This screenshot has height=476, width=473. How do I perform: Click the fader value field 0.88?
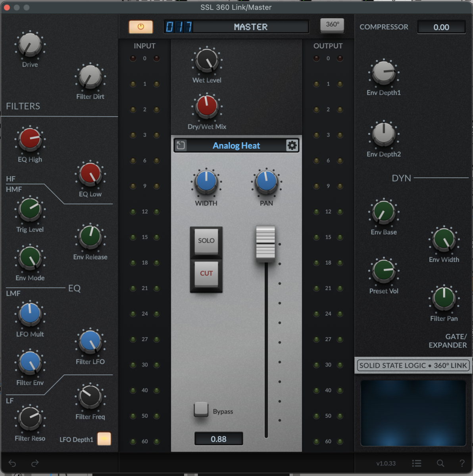(x=219, y=439)
